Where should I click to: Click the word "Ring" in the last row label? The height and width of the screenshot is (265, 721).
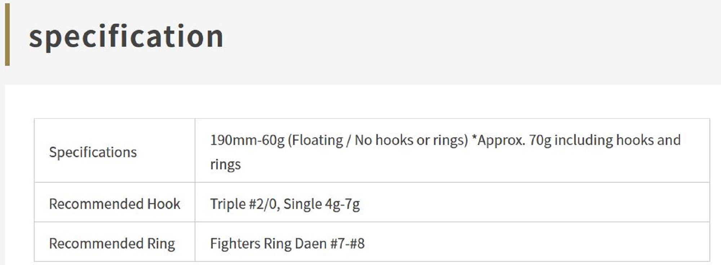161,243
